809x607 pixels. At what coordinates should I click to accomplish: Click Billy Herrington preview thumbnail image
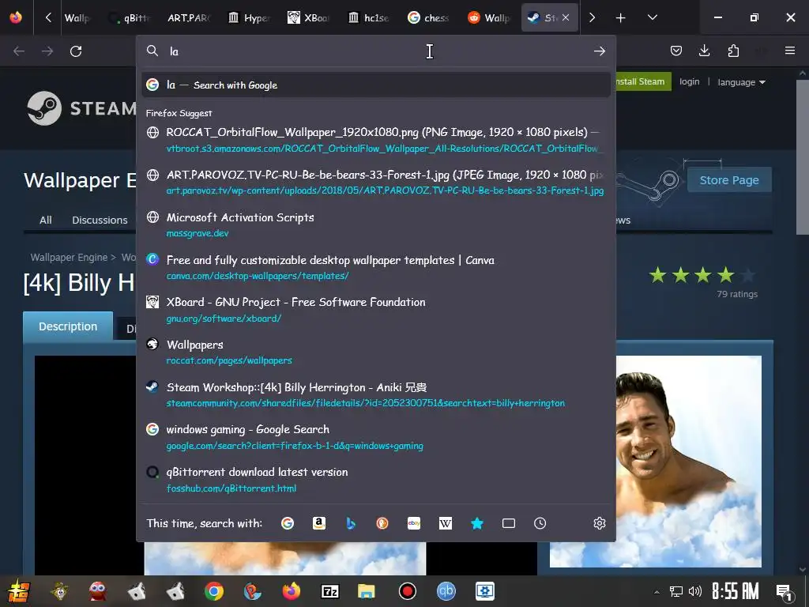(655, 462)
